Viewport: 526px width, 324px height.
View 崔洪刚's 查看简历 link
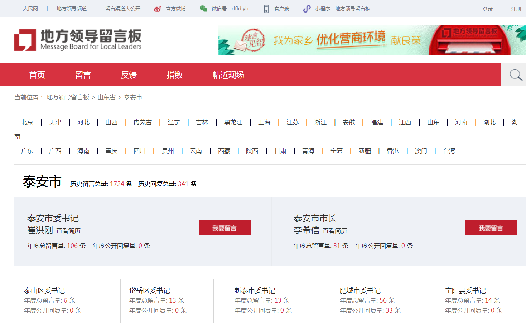pos(68,231)
